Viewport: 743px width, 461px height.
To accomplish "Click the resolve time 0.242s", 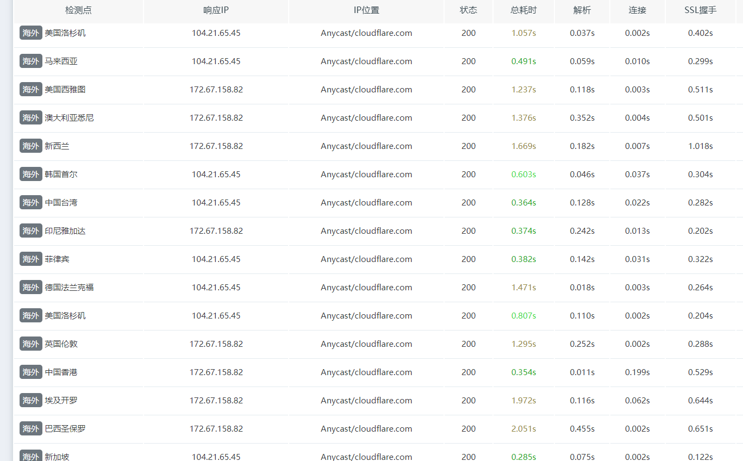I will coord(582,231).
